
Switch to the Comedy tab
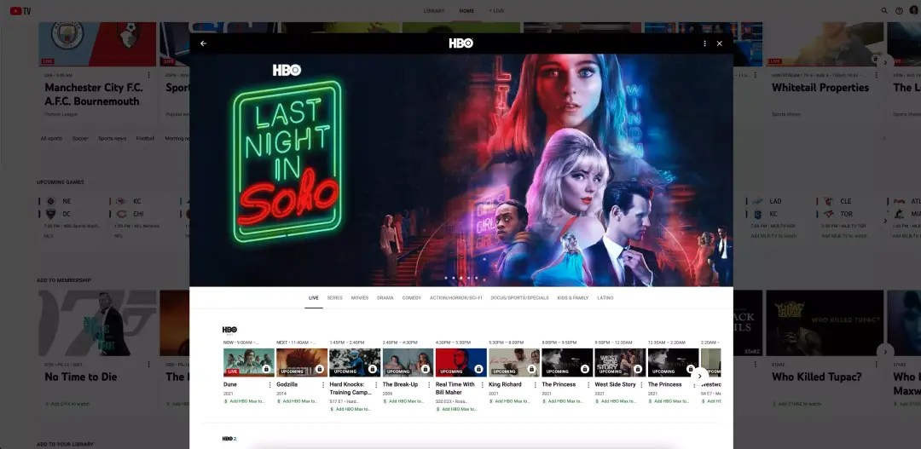[x=412, y=298]
